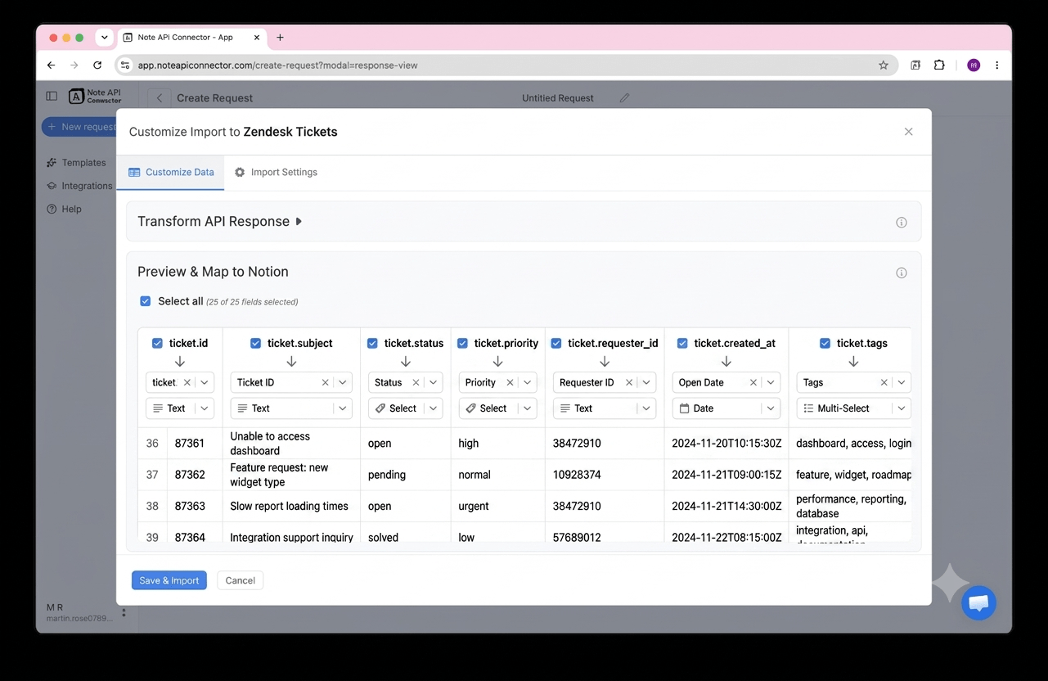Clear the Ticket ID mapping with its X
1048x681 pixels.
point(325,382)
